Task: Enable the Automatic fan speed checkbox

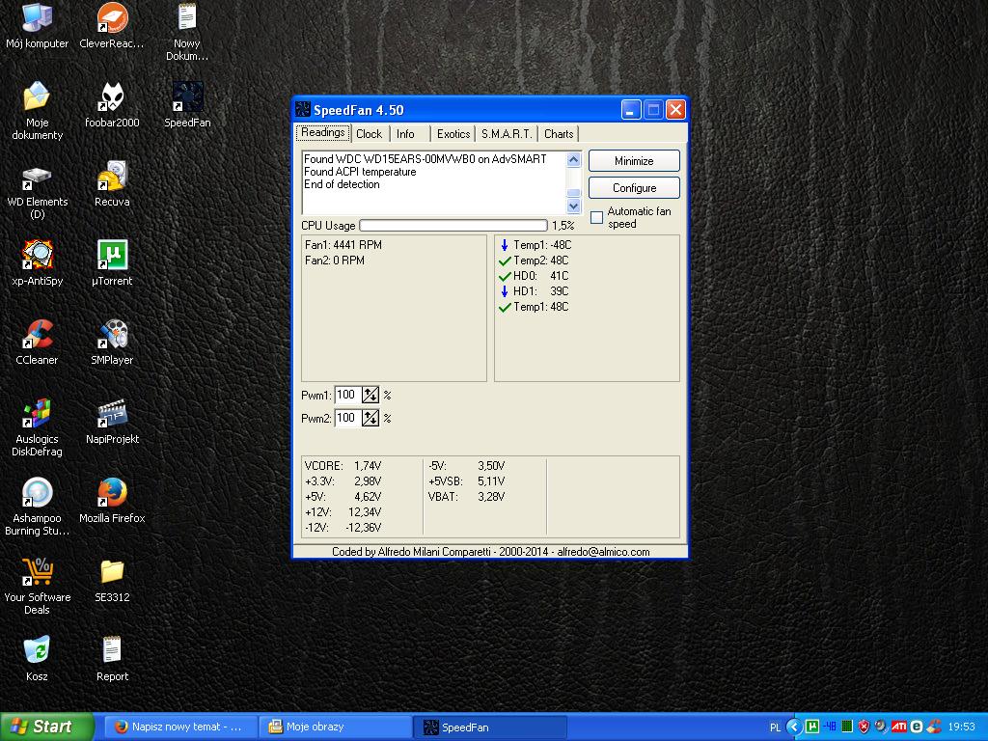Action: [596, 217]
